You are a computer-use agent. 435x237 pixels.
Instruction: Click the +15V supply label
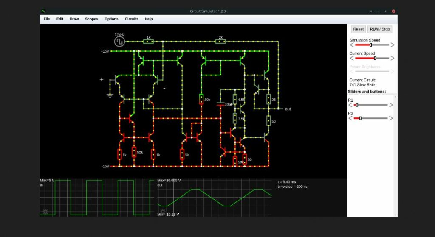(x=105, y=51)
